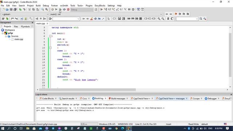The image size is (233, 131).
Task: Start debugging with the Debug/Continue arrow
Action: pos(101,9)
